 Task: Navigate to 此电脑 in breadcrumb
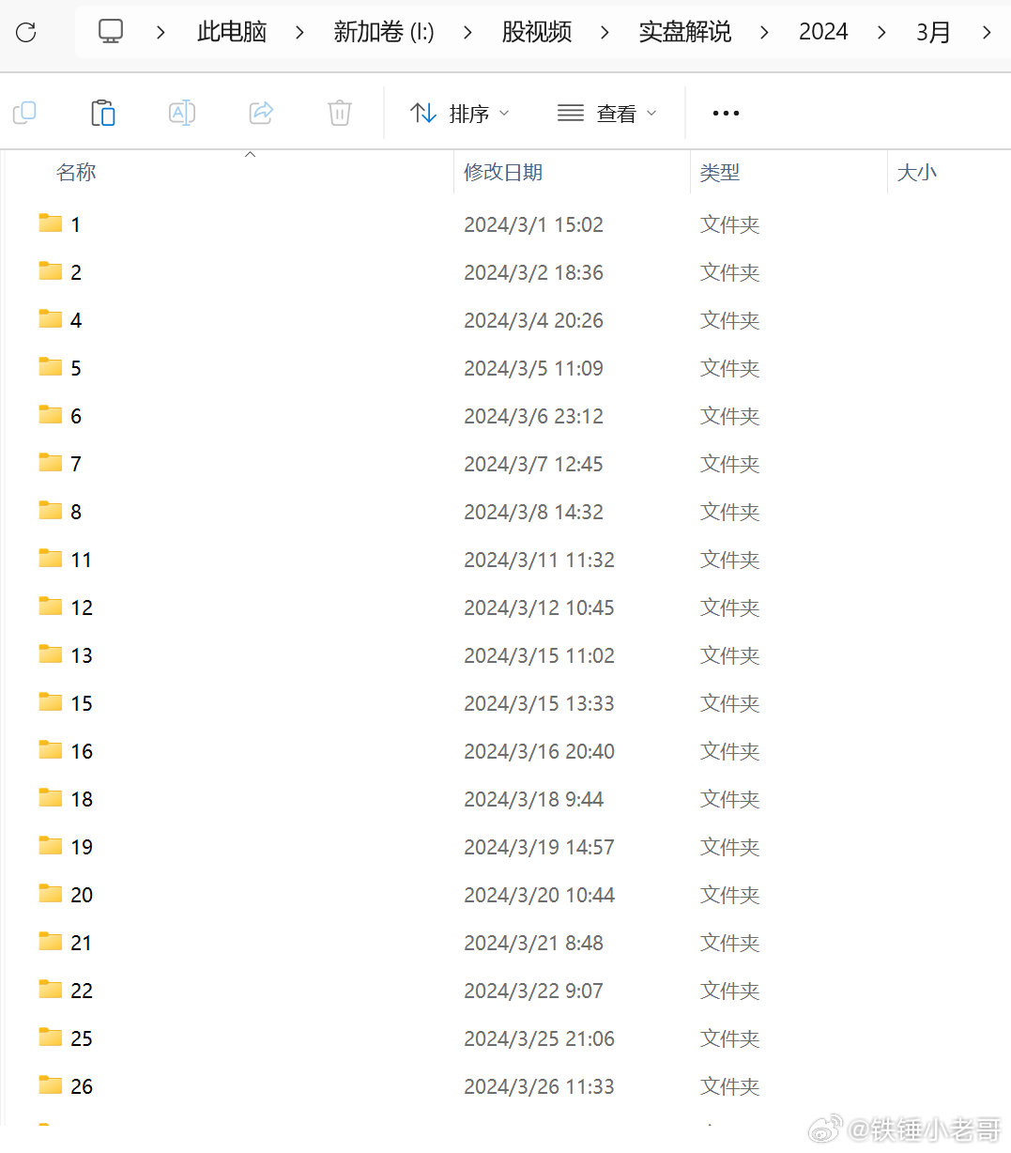click(232, 32)
